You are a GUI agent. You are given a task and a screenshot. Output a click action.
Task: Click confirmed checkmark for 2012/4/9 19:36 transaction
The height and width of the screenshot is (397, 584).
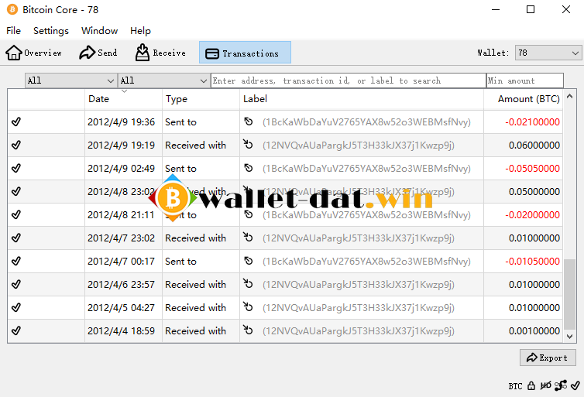tap(16, 121)
